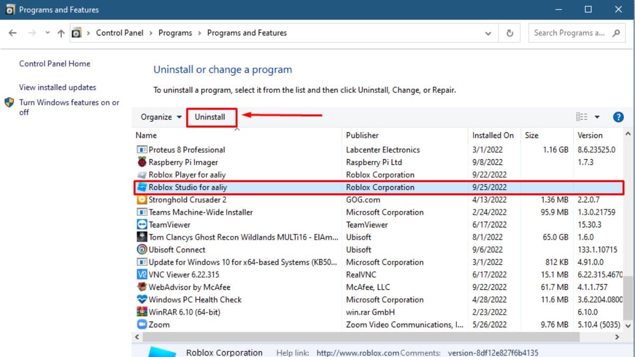The width and height of the screenshot is (635, 357).
Task: Expand the view options dropdown arrow
Action: click(597, 117)
